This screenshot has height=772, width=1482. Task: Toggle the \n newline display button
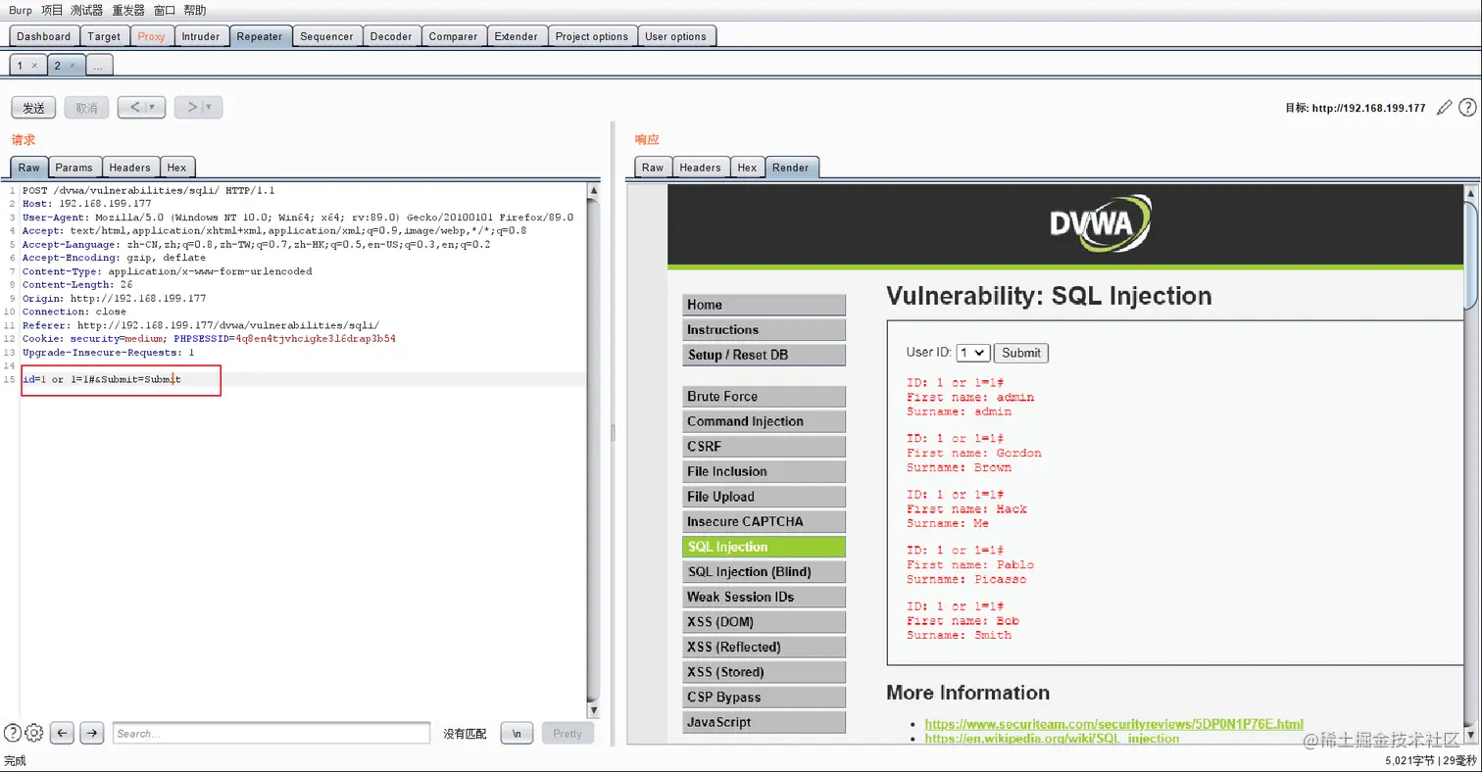(x=517, y=733)
